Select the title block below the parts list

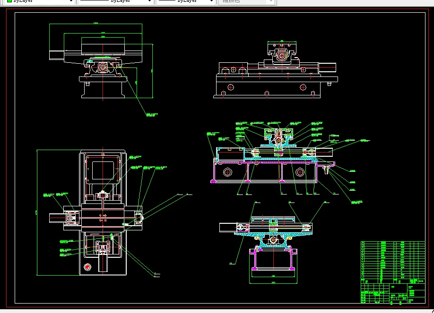pyautogui.click(x=393, y=293)
